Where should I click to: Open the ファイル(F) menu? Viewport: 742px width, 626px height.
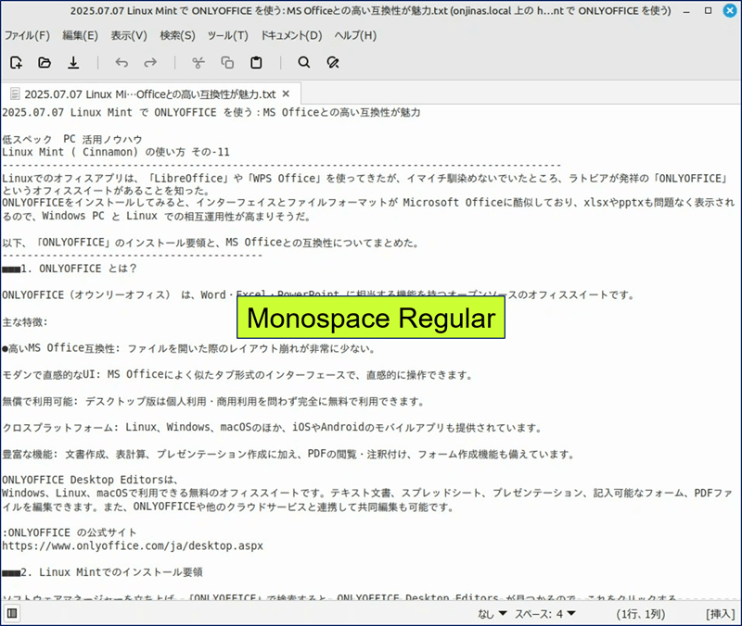coord(27,35)
